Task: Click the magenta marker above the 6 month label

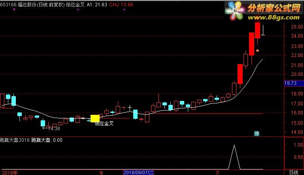Action: click(78, 10)
